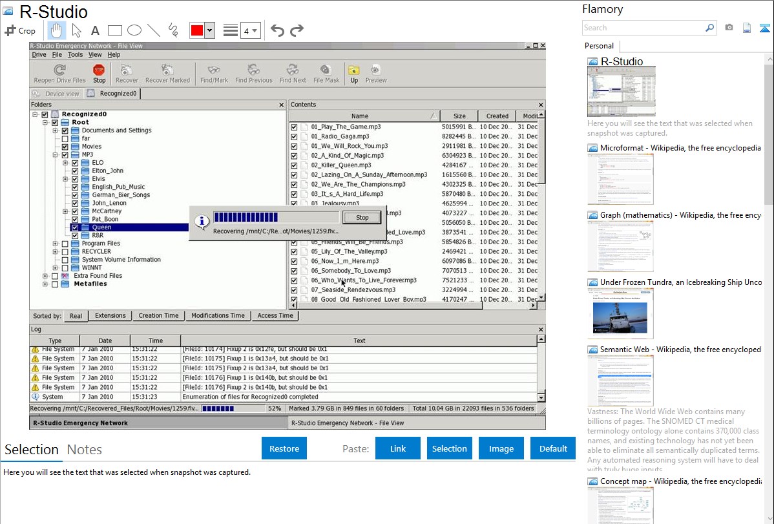Toggle the Program Files folder checkbox
The image size is (774, 524).
[x=65, y=244]
